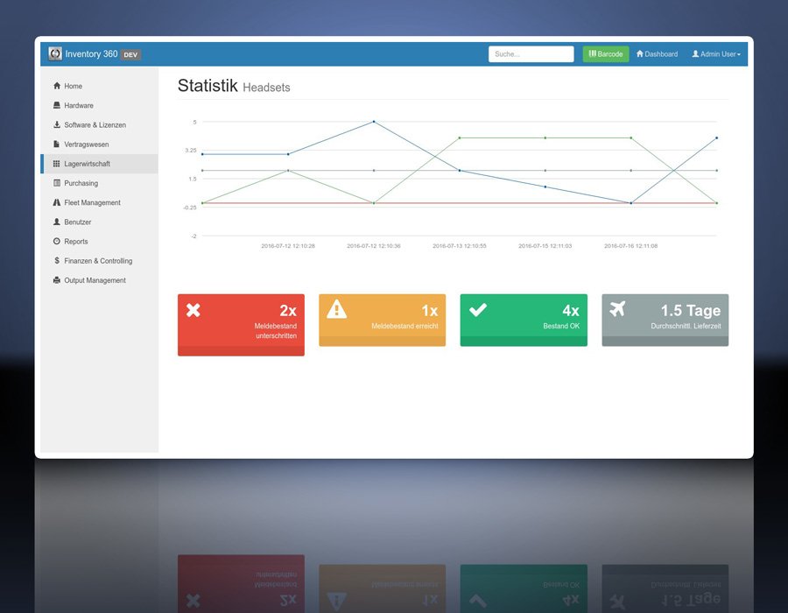Click the red X tile icon
Image resolution: width=788 pixels, height=613 pixels.
[x=193, y=310]
